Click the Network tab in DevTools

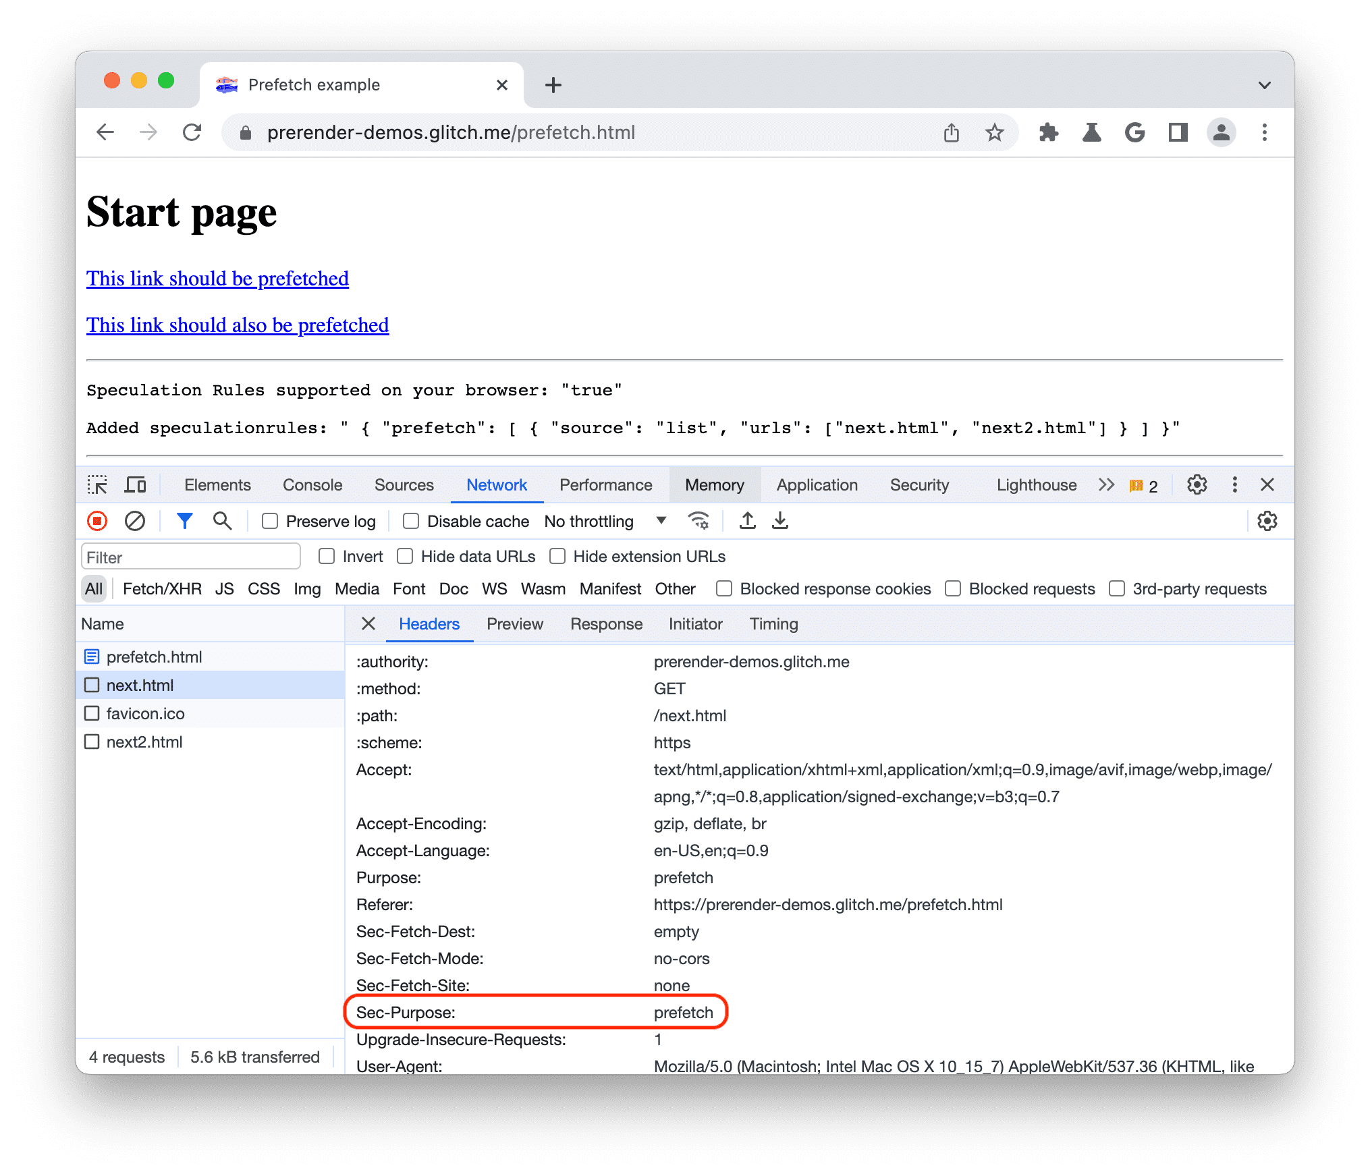[496, 487]
